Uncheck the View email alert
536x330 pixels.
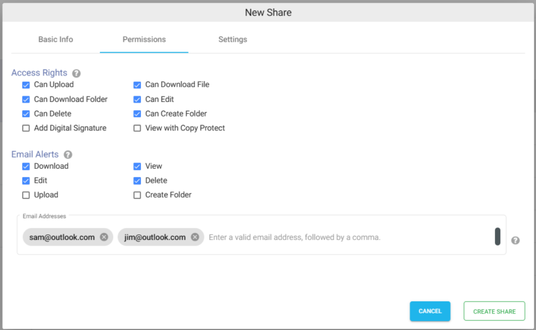137,166
